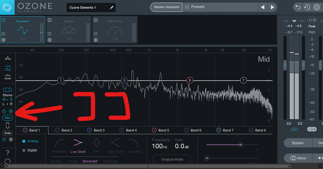Select the Mid channel button
The image size is (323, 169).
click(8, 118)
